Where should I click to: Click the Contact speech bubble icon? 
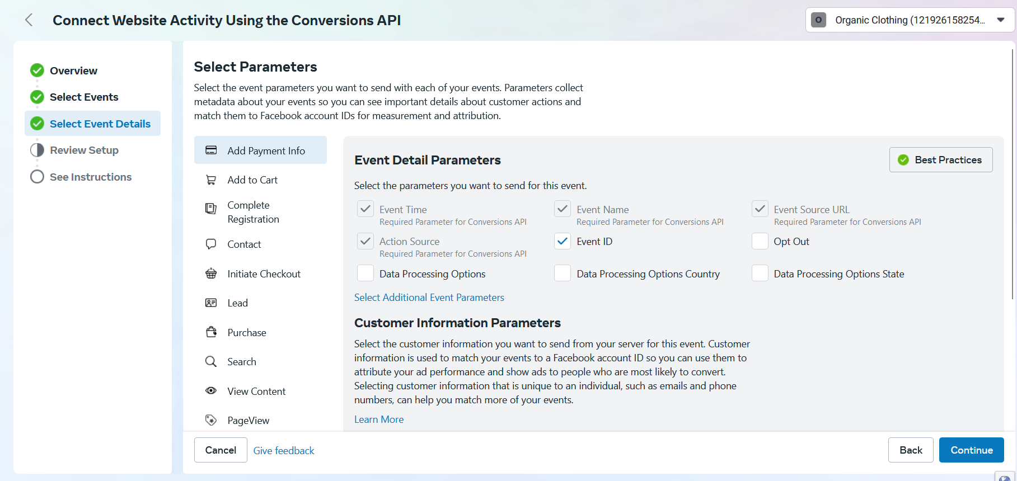pos(211,244)
